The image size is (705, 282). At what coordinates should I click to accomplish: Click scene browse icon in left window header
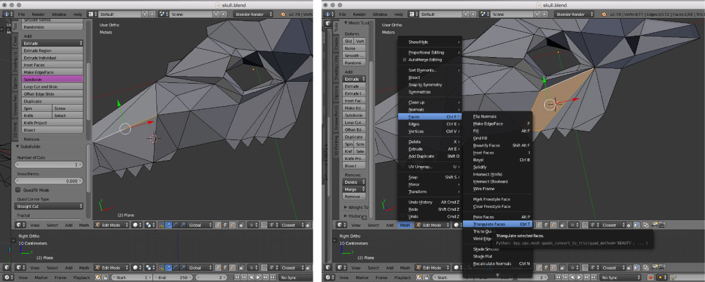coord(163,14)
